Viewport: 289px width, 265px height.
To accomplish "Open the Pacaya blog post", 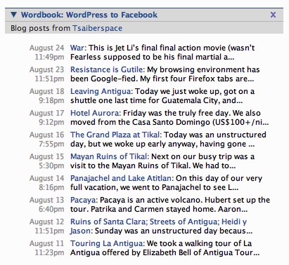I will pos(83,200).
